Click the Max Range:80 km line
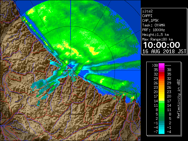The width and height of the screenshot is (188, 141). (x=157, y=39)
